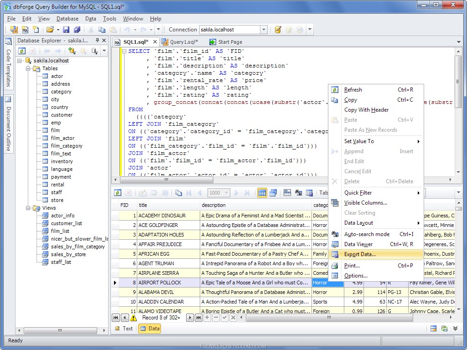Screen dimensions: 467x350
Task: Click the title column header
Action: pyautogui.click(x=169, y=205)
